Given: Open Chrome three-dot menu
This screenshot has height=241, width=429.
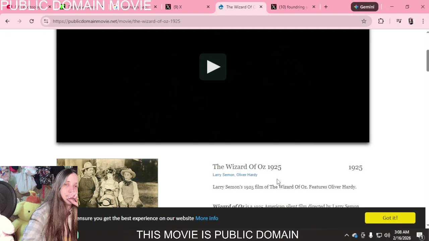Looking at the screenshot, I should pyautogui.click(x=423, y=21).
